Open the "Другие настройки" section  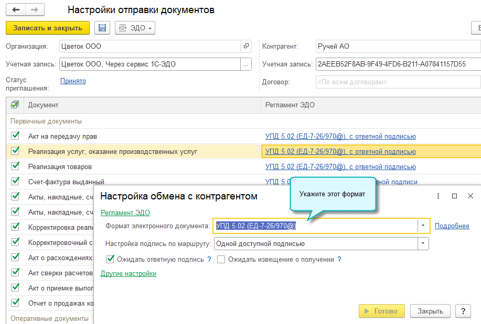pos(129,273)
